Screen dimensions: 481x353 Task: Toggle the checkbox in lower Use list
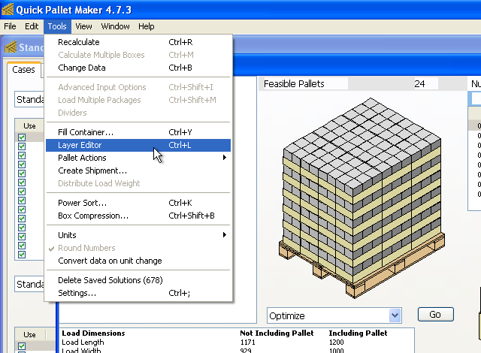tap(22, 346)
